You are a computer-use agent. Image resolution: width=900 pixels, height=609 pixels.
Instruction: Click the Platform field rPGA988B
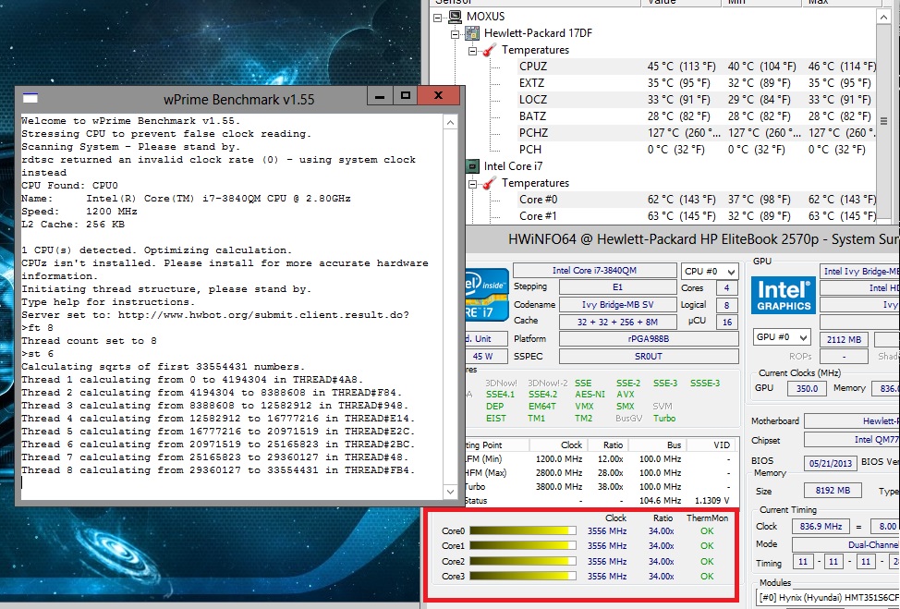click(649, 338)
